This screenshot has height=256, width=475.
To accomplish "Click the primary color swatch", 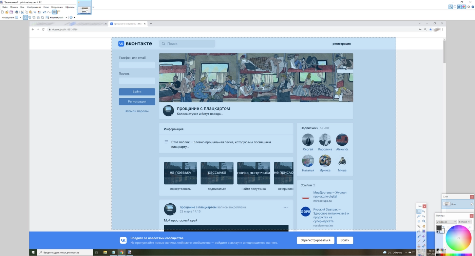I will (x=439, y=227).
